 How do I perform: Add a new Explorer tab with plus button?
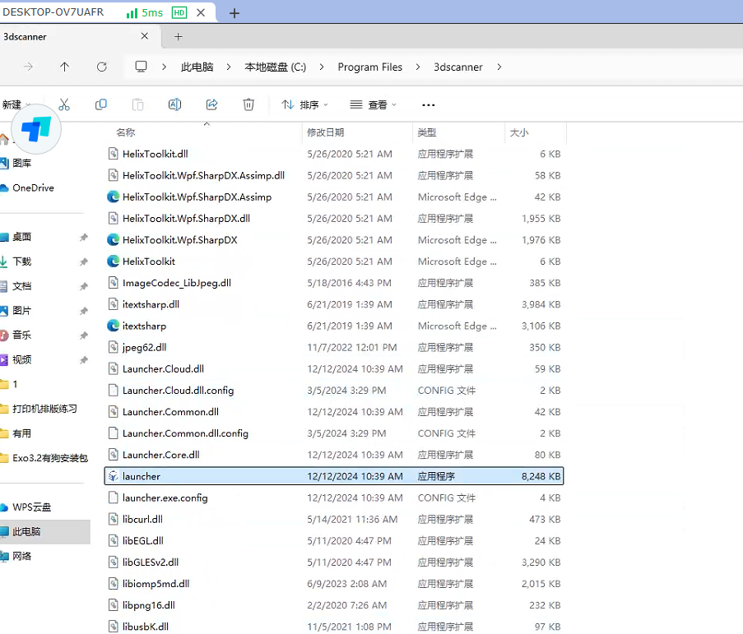tap(178, 37)
